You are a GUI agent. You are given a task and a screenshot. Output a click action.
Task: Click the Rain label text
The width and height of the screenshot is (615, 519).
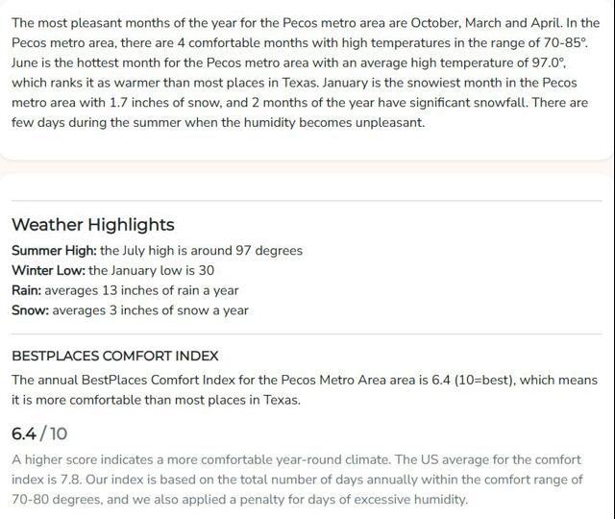click(26, 290)
